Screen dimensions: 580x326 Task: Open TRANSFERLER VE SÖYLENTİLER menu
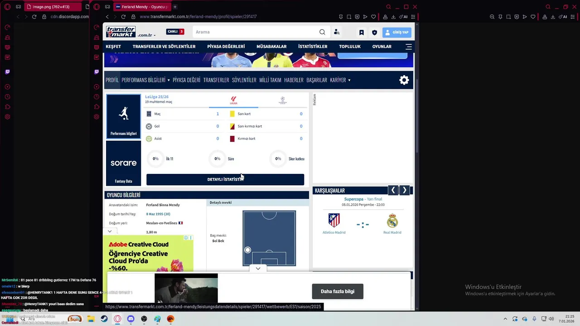(x=164, y=47)
